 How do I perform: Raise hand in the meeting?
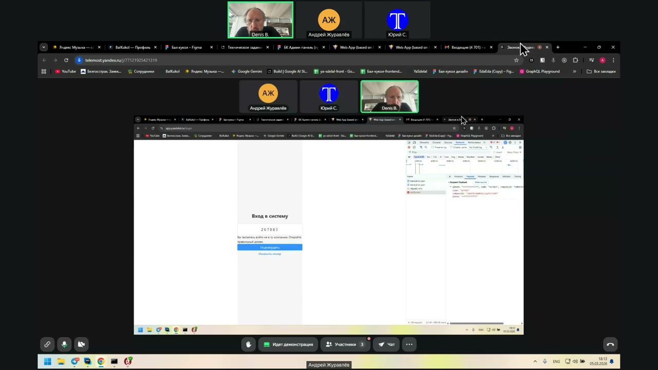248,344
